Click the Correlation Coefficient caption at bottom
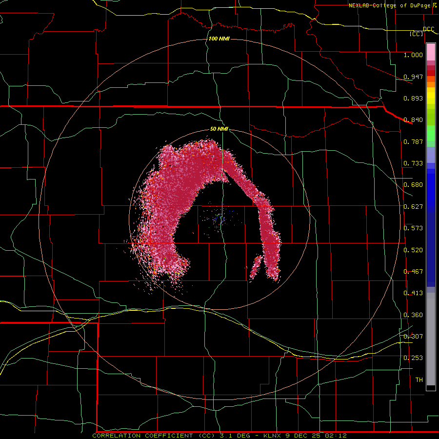The height and width of the screenshot is (439, 439). coord(219,436)
